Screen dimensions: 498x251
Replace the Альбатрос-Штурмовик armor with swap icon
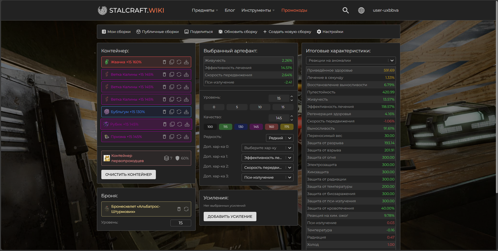[x=186, y=209]
